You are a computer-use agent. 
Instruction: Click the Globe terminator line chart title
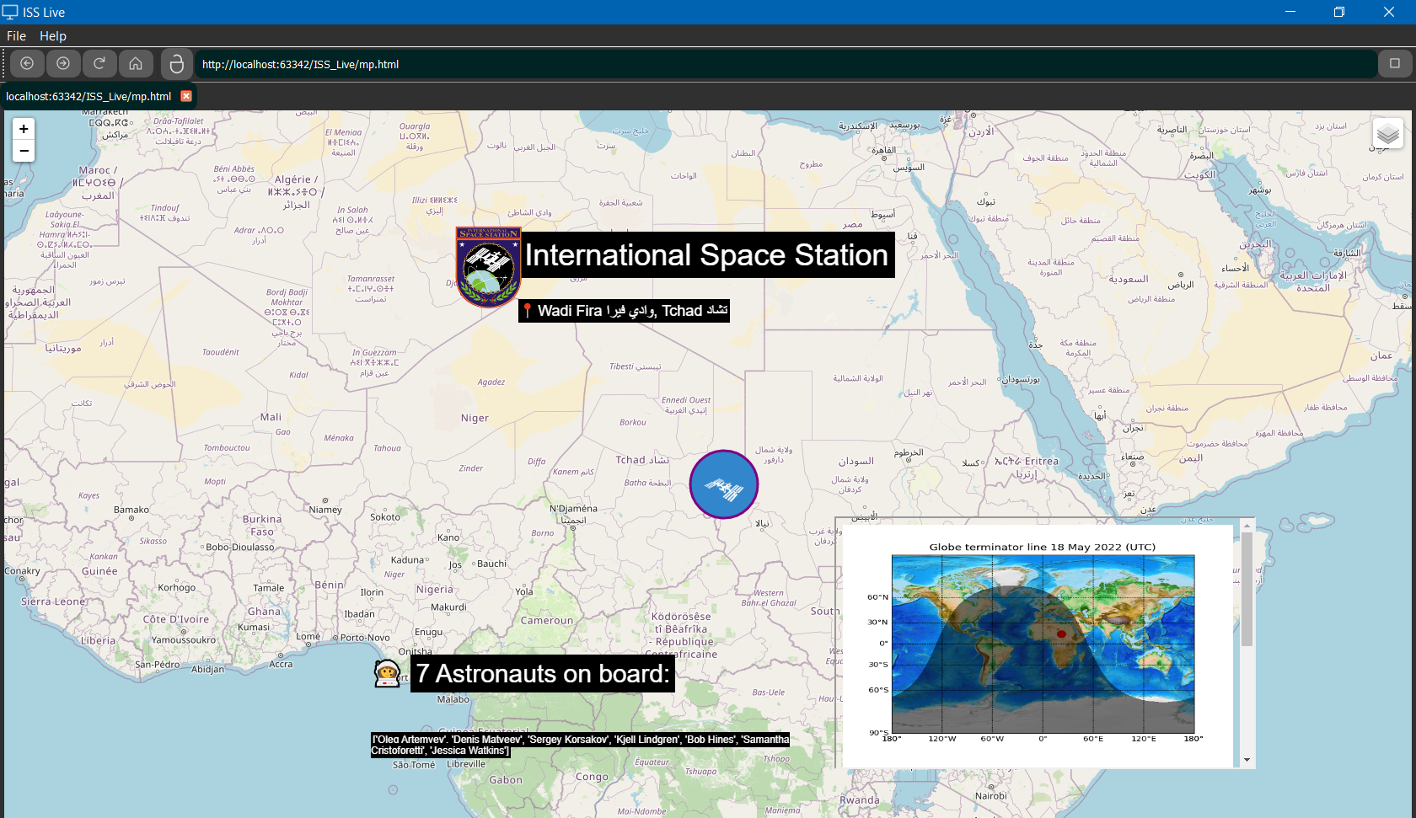(1043, 547)
